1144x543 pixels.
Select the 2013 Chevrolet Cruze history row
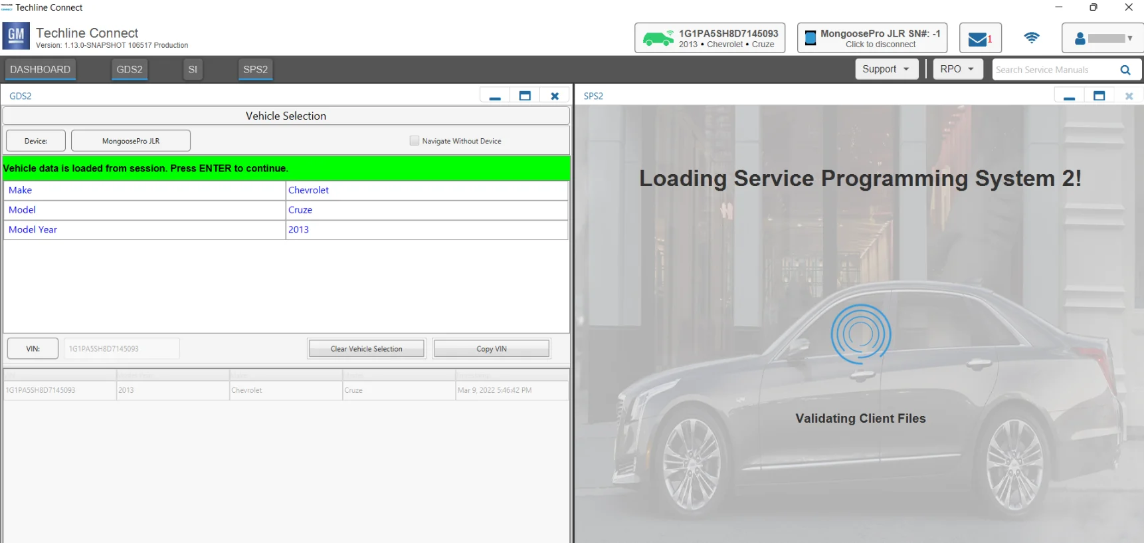coord(286,390)
